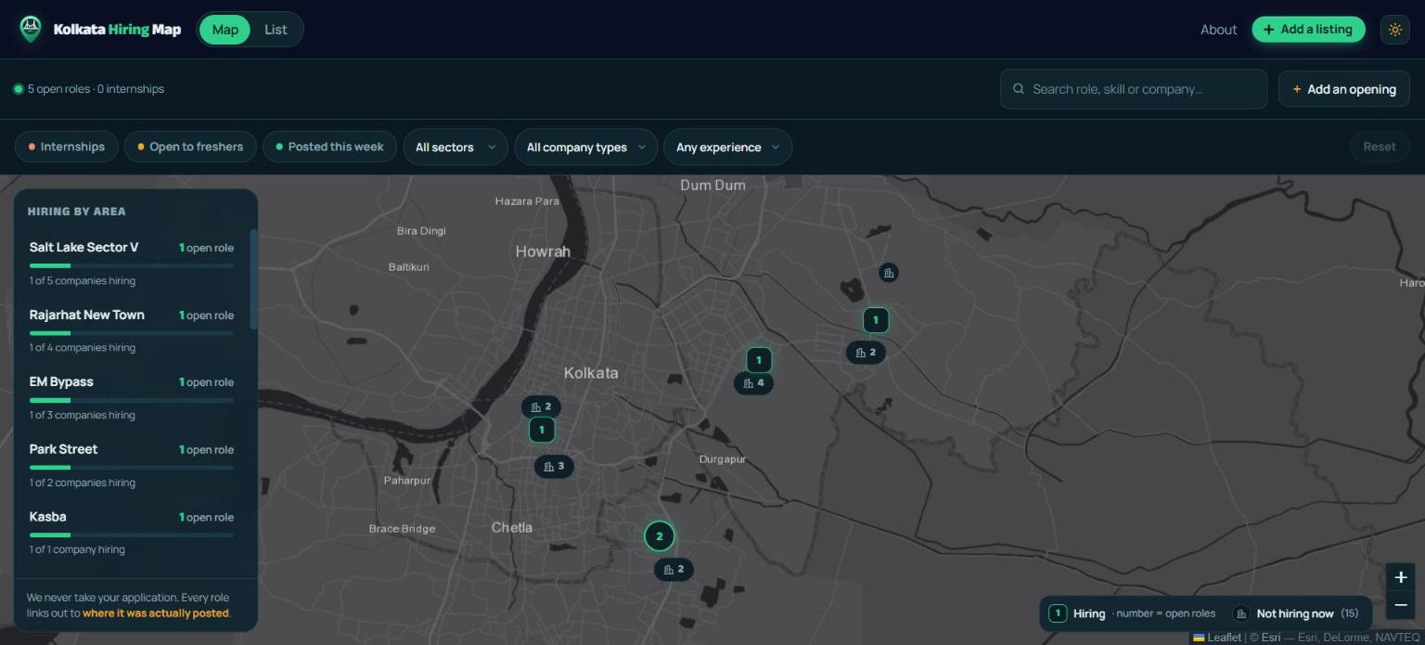
Task: Click the Hiring legend marker icon
Action: (1058, 613)
